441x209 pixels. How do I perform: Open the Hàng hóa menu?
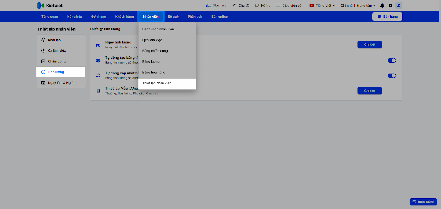(75, 17)
